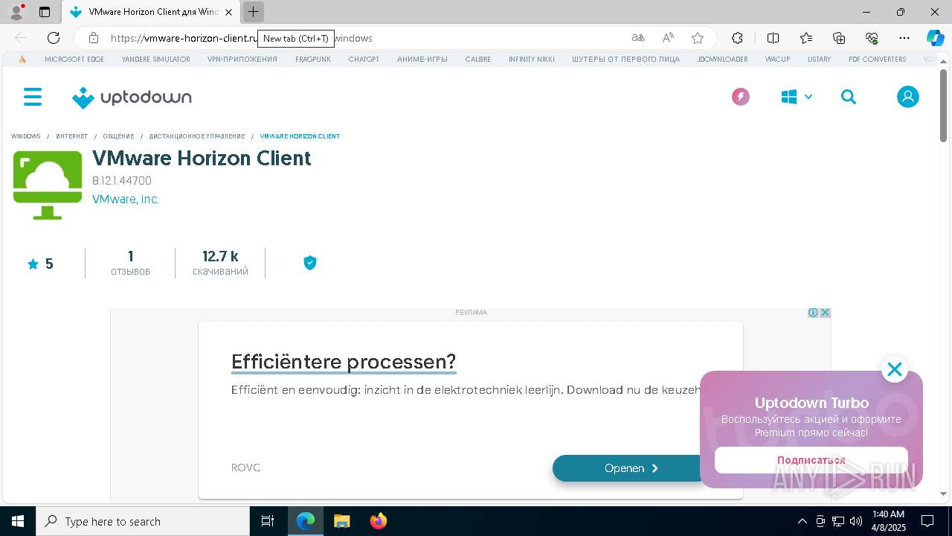The width and height of the screenshot is (952, 536).
Task: Open the 1 отзывов reviews count
Action: [x=130, y=264]
